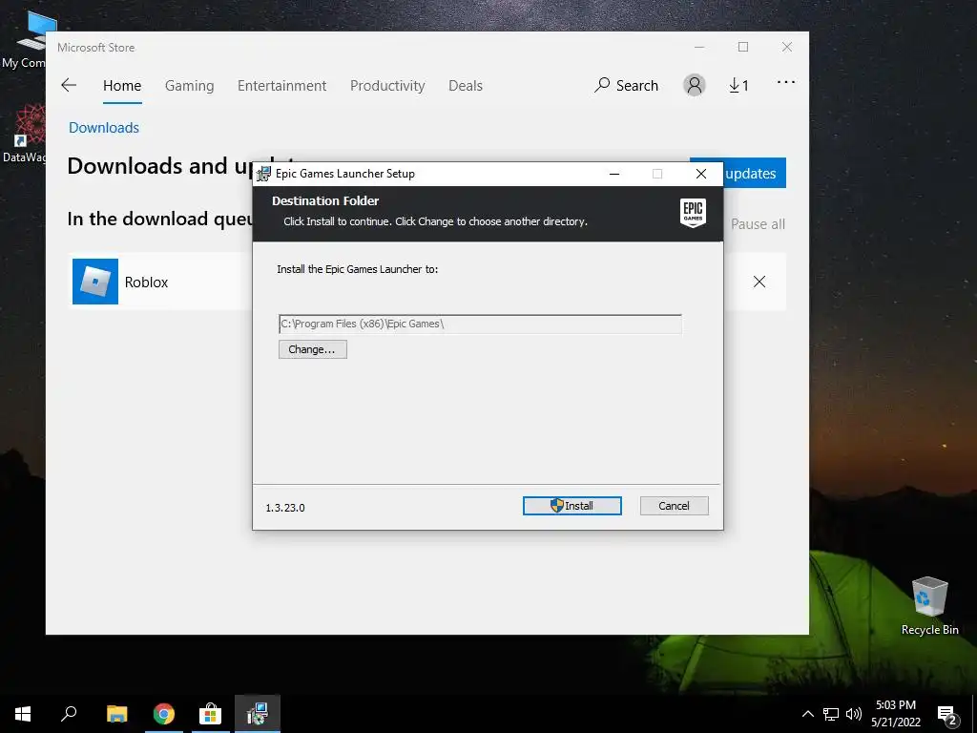Click Epic Games logo in setup header
977x733 pixels.
click(x=693, y=213)
